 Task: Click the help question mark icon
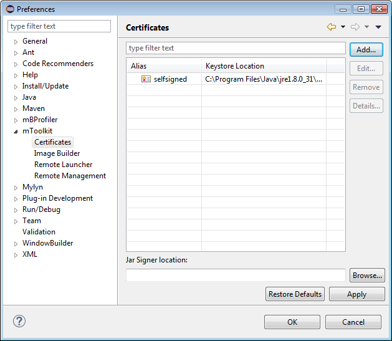[x=19, y=322]
